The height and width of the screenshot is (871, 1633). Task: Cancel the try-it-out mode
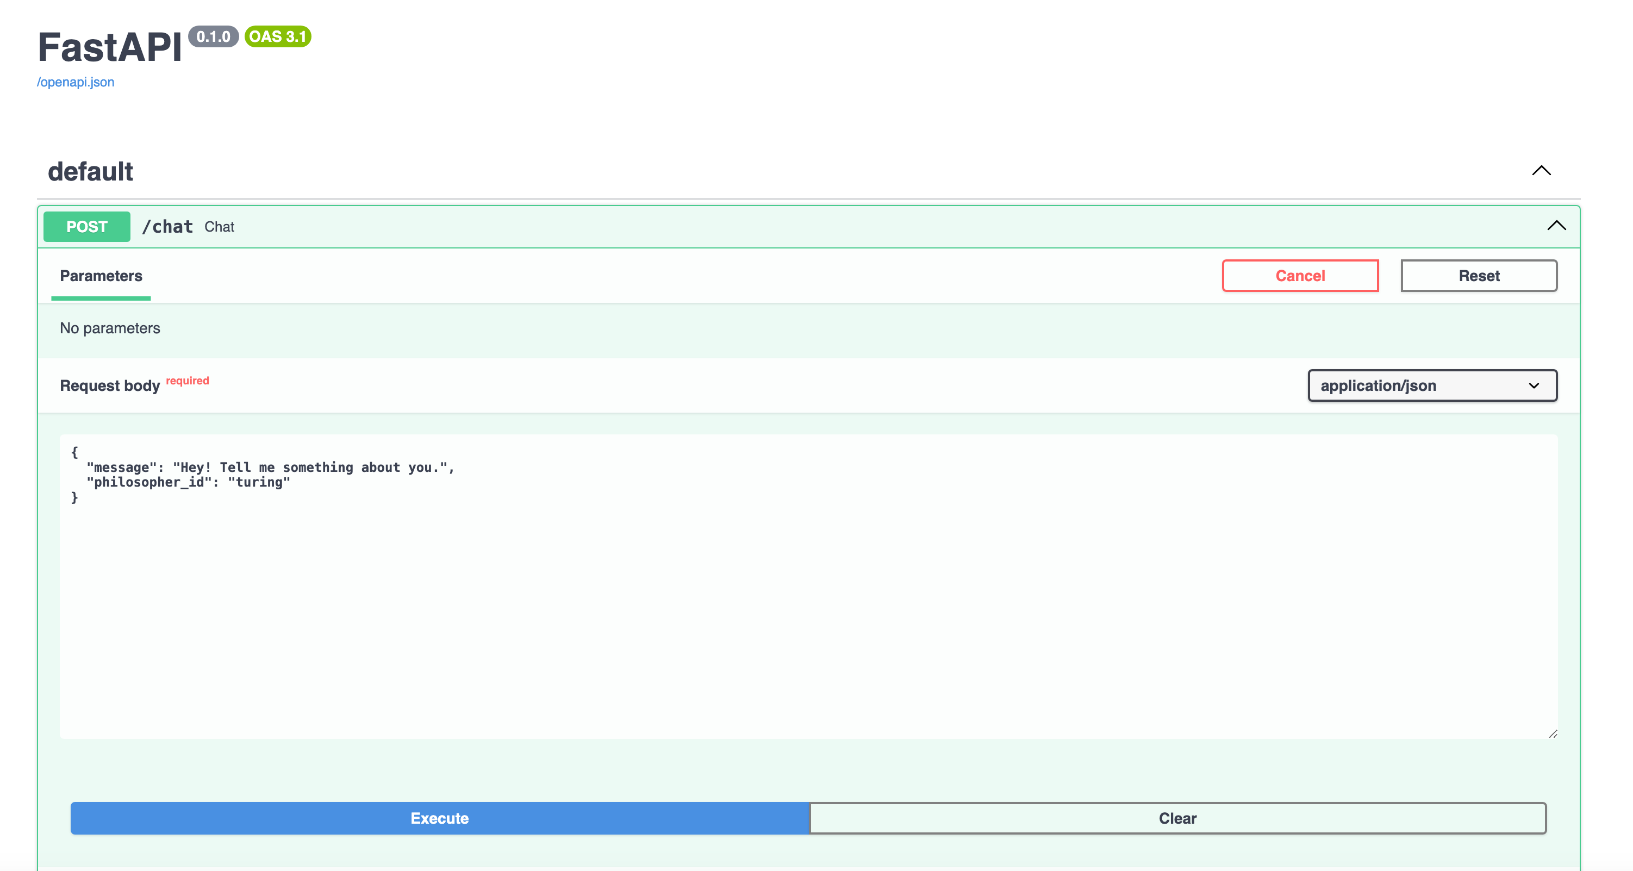point(1300,276)
